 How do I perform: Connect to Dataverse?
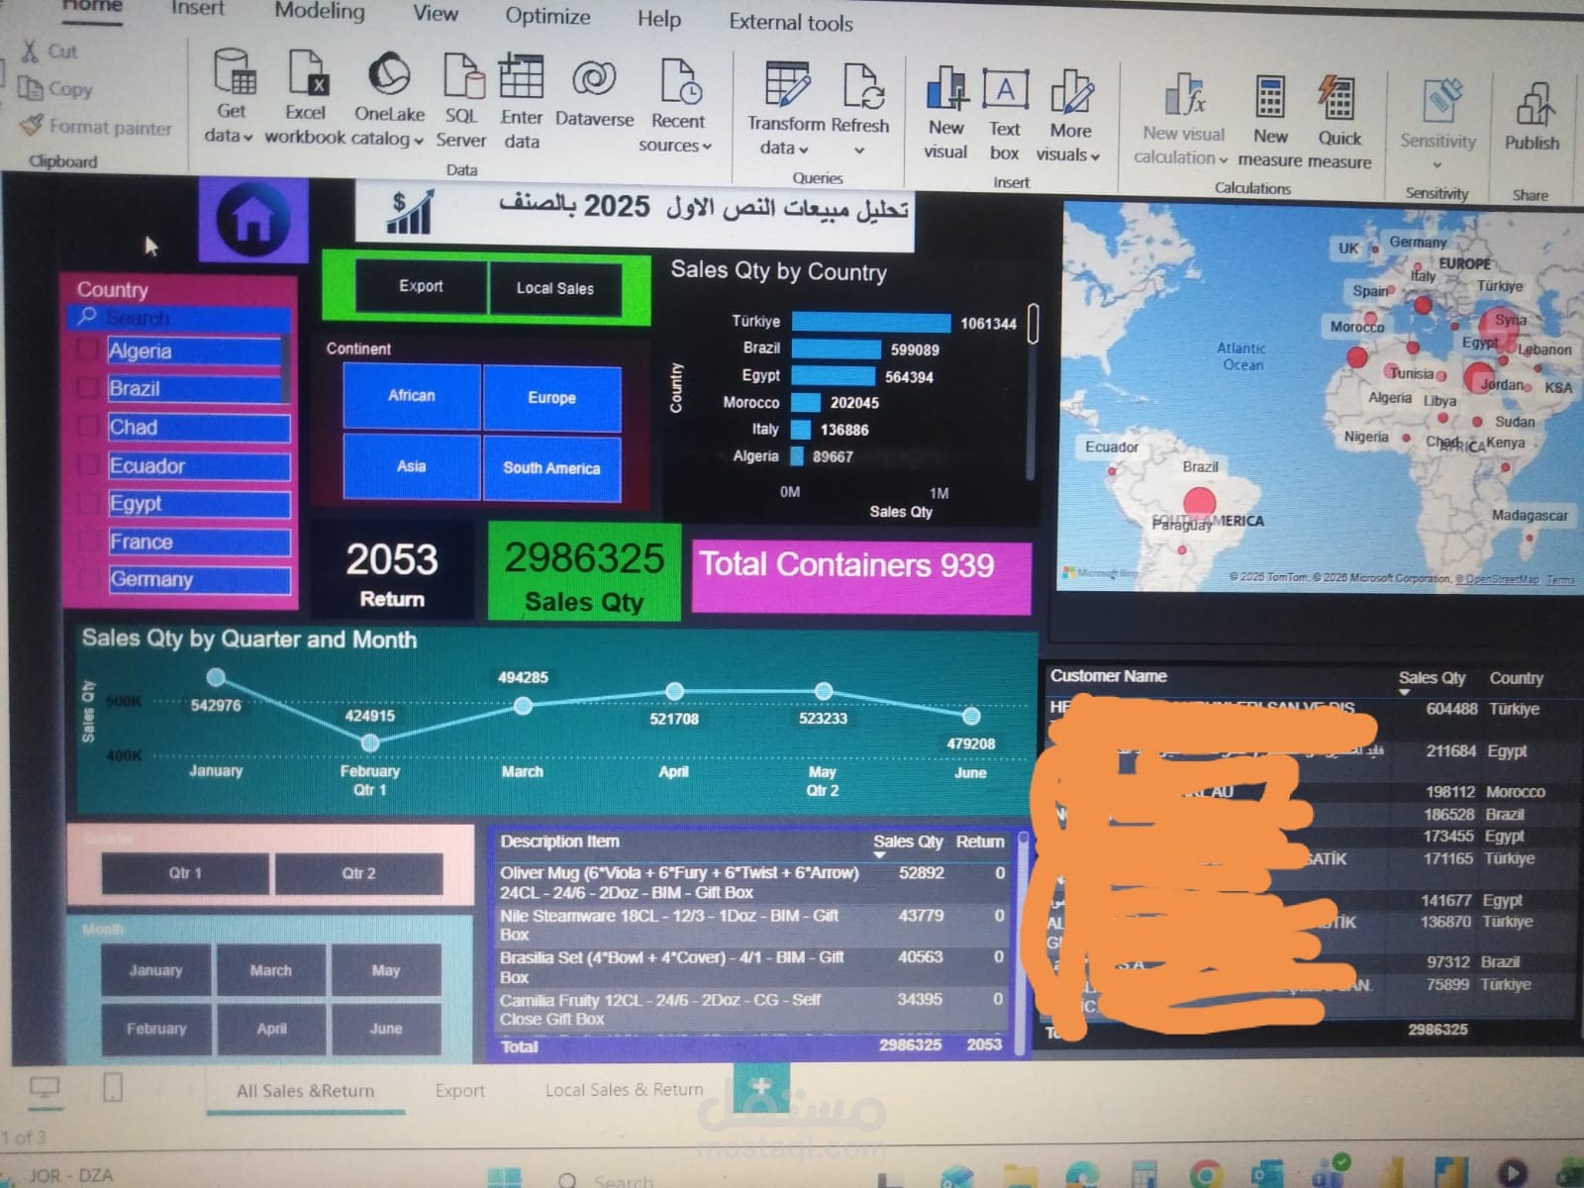(x=594, y=94)
